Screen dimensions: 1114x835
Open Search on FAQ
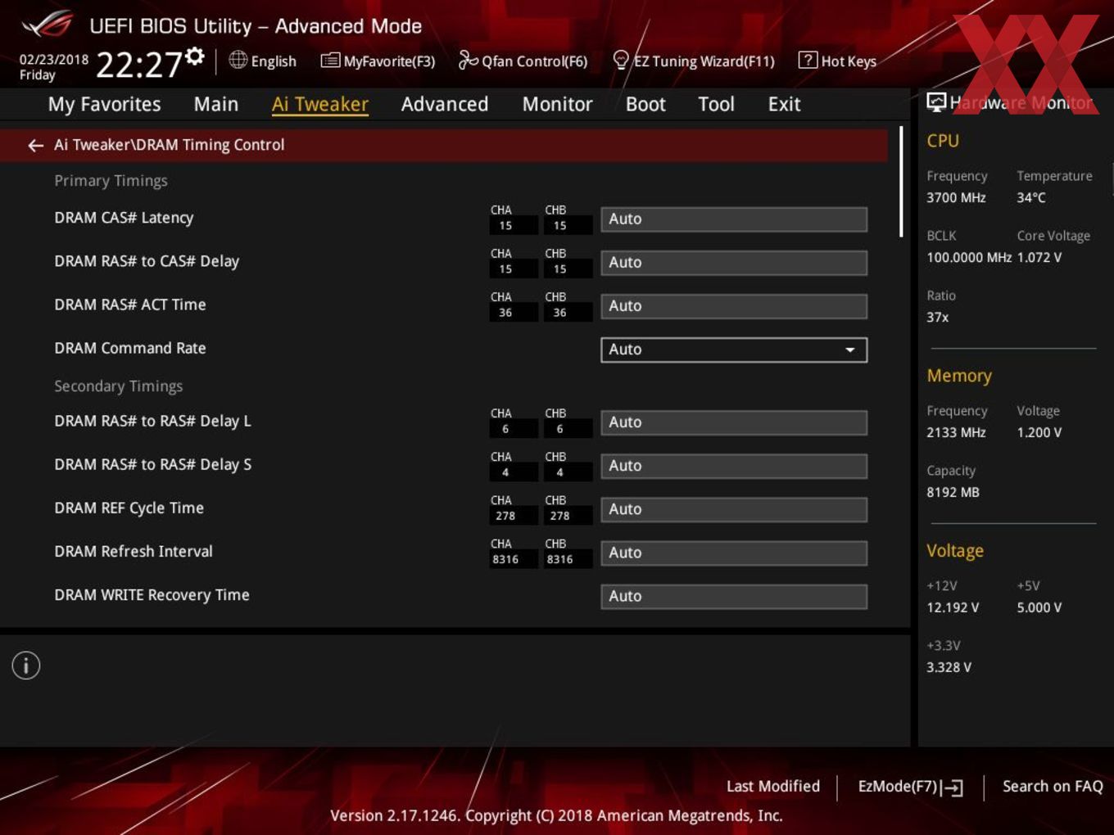1053,786
